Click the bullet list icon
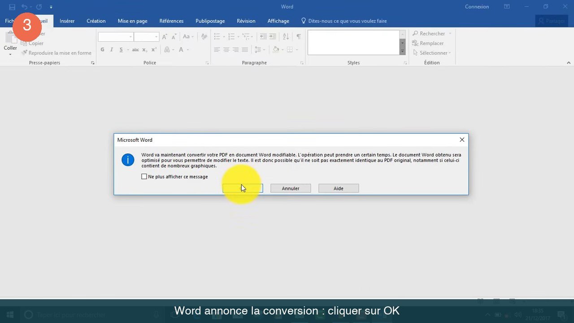The width and height of the screenshot is (574, 323). (217, 37)
